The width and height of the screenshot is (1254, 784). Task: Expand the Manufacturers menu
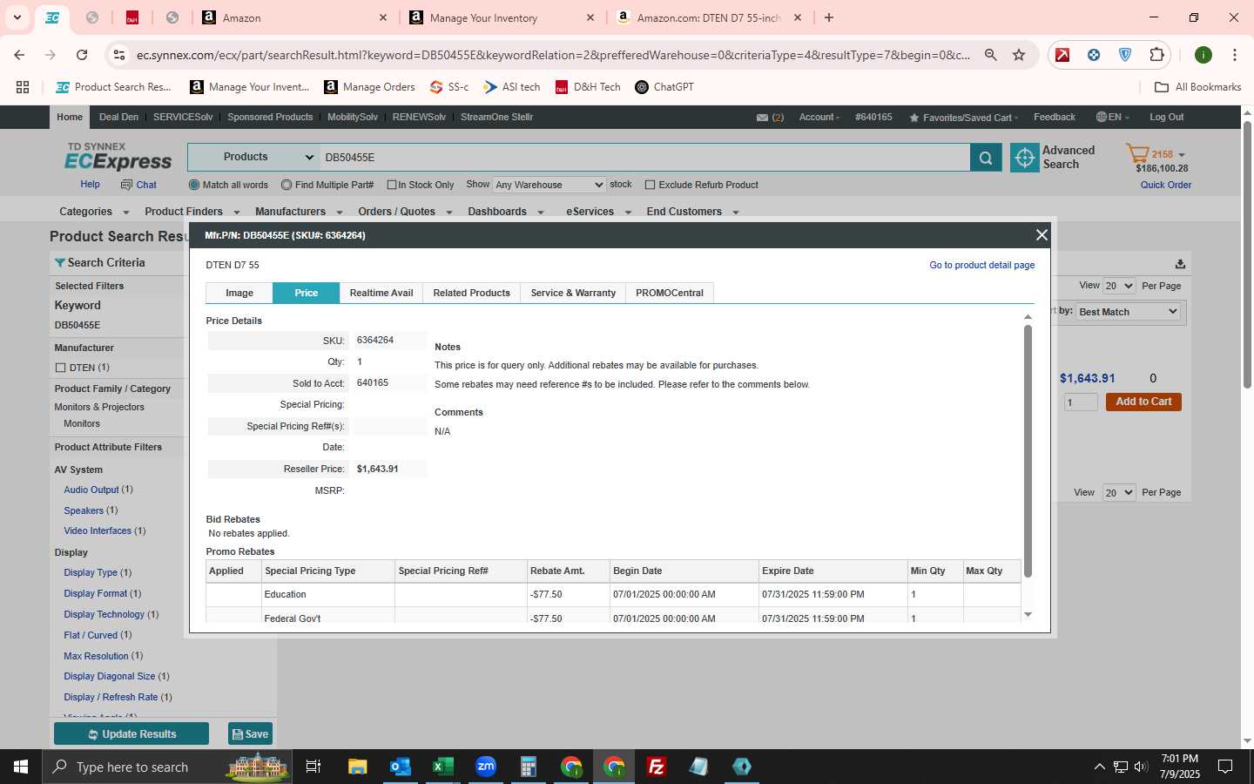[299, 212]
